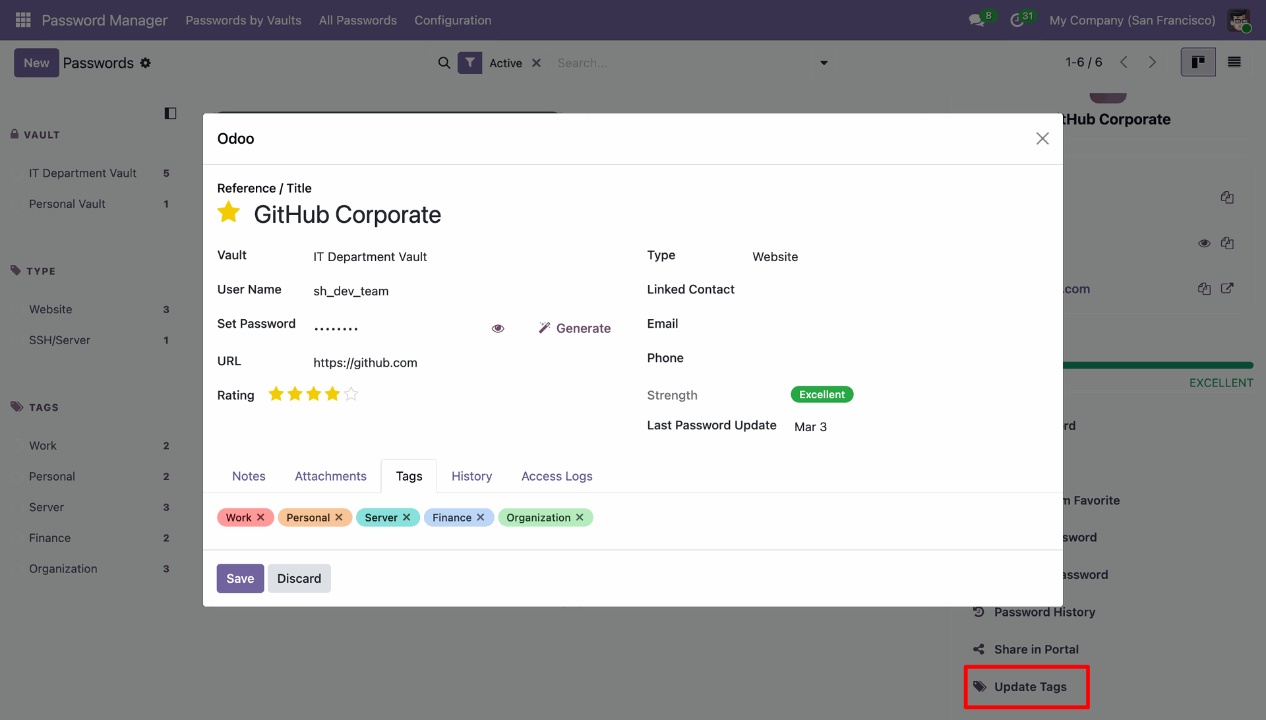Check the Server tag filter
The image size is (1266, 720).
(18, 508)
